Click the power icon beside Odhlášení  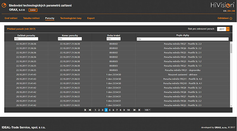[x=231, y=18]
